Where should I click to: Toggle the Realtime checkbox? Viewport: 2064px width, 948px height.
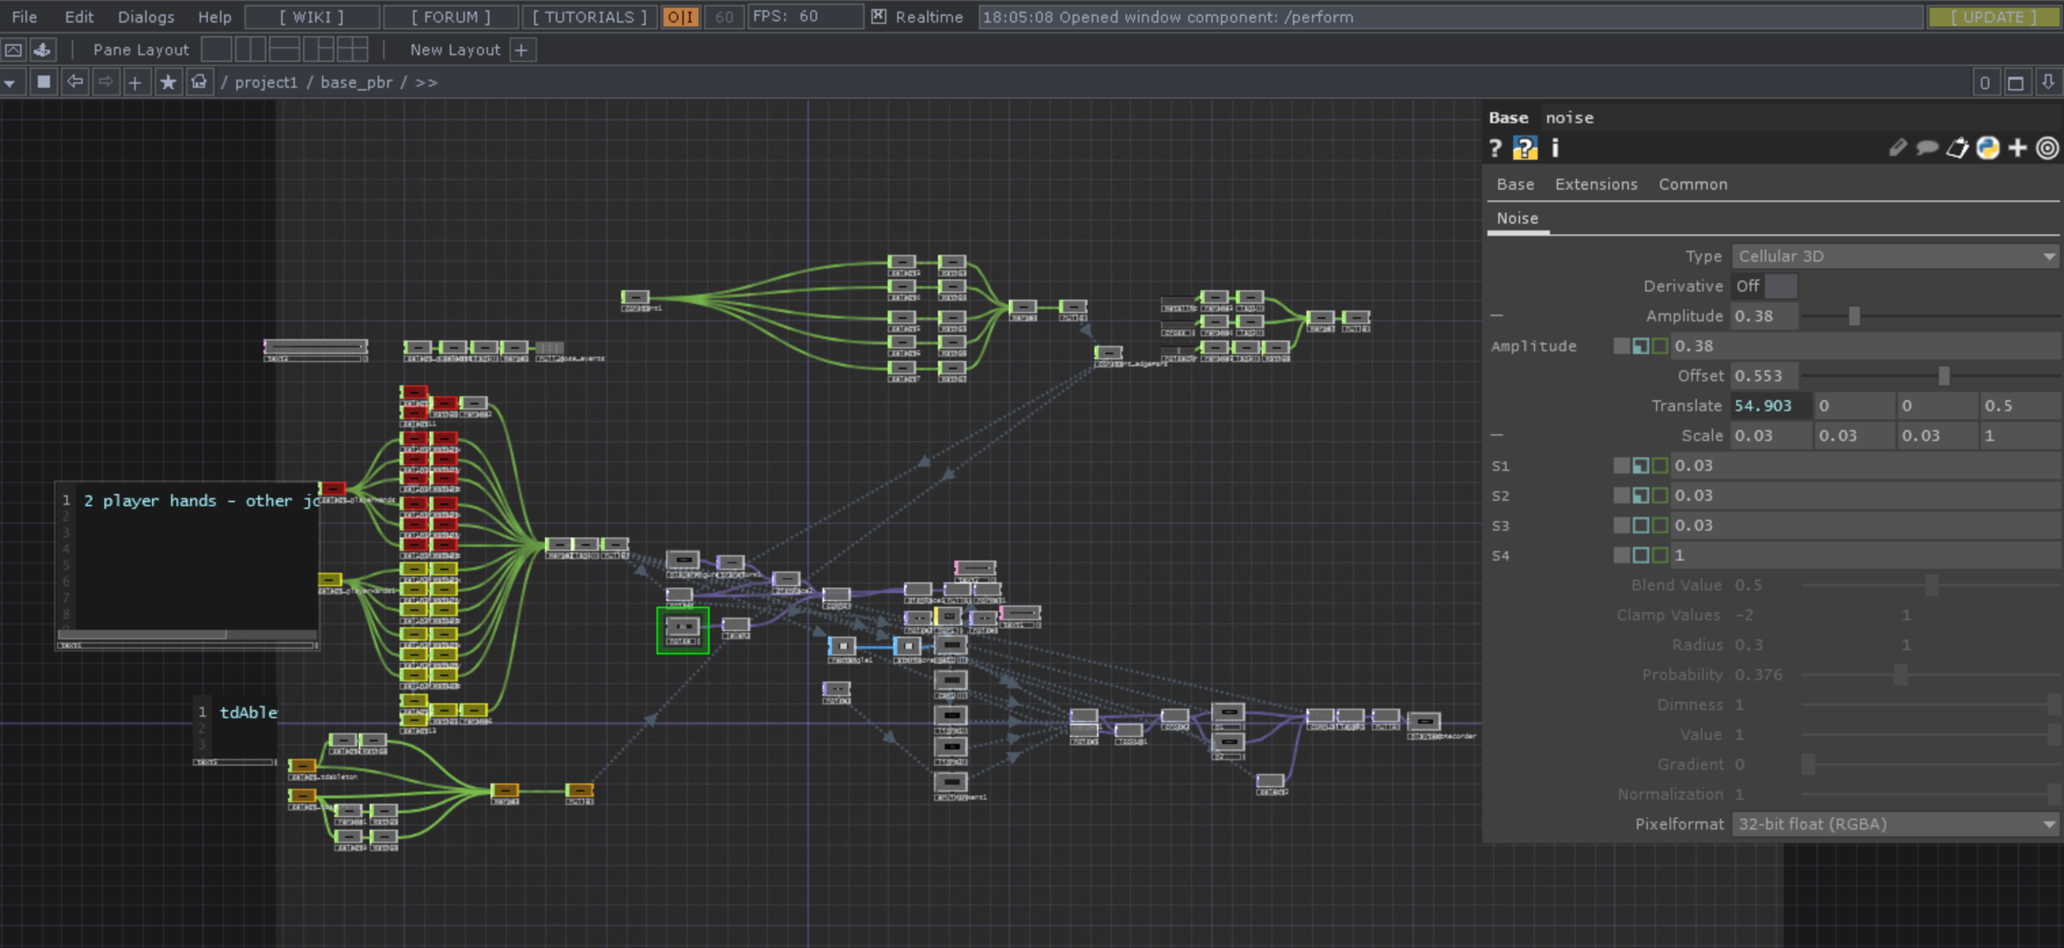pos(878,17)
